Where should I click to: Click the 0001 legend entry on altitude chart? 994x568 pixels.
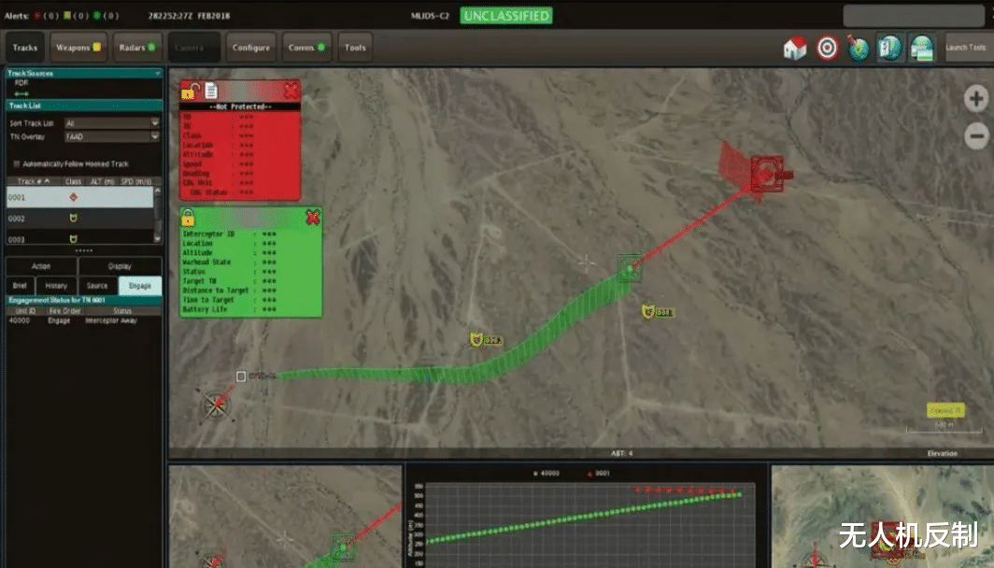599,474
